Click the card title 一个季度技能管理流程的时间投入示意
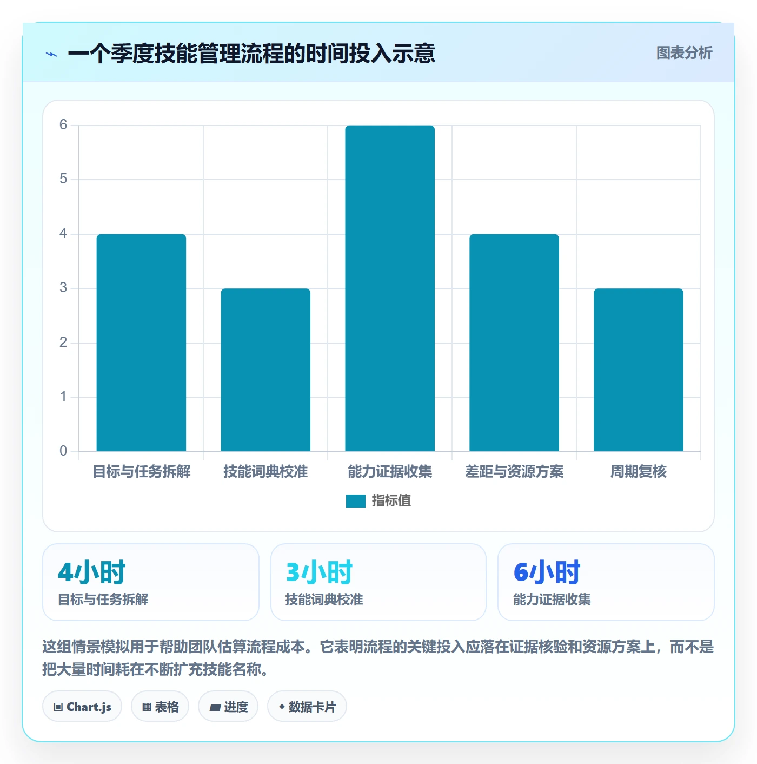Image resolution: width=757 pixels, height=764 pixels. pos(251,54)
